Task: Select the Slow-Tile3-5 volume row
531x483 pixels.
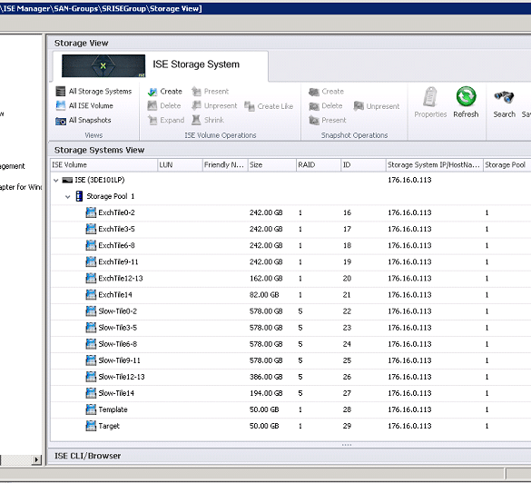Action: pos(290,328)
